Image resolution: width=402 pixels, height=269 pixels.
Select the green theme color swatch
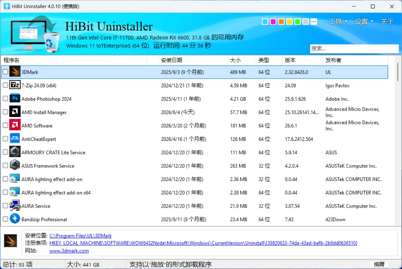(x=297, y=22)
